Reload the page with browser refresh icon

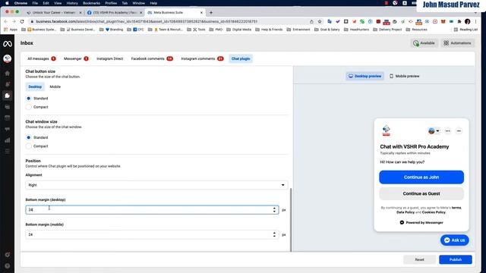point(22,21)
